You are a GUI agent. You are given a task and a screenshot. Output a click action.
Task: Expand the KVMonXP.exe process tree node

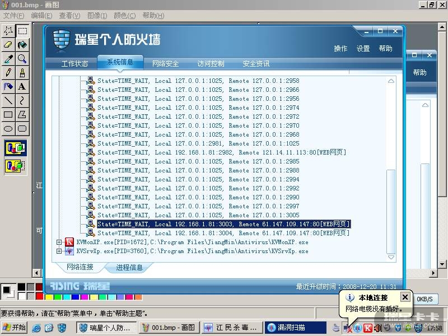[59, 242]
